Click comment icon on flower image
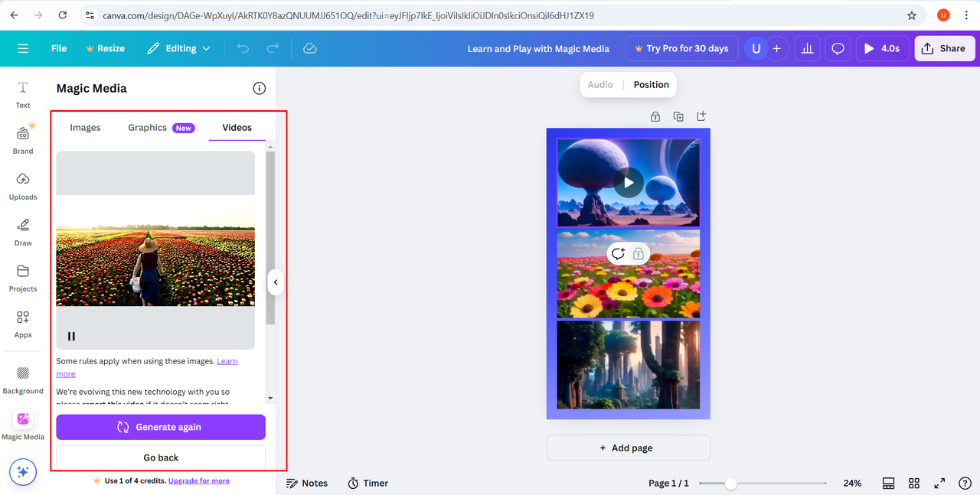 pos(619,253)
